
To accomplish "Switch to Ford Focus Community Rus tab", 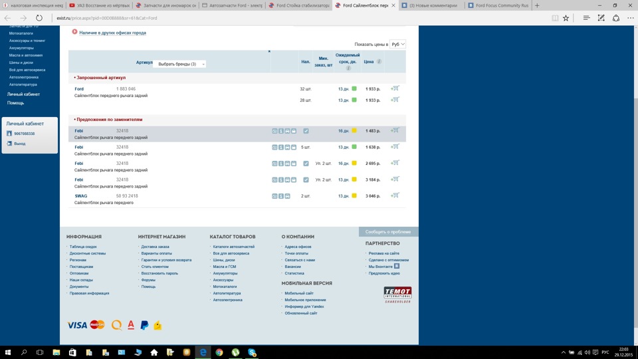I will [498, 5].
